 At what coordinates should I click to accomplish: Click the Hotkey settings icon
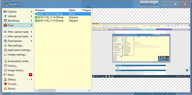[5, 55]
